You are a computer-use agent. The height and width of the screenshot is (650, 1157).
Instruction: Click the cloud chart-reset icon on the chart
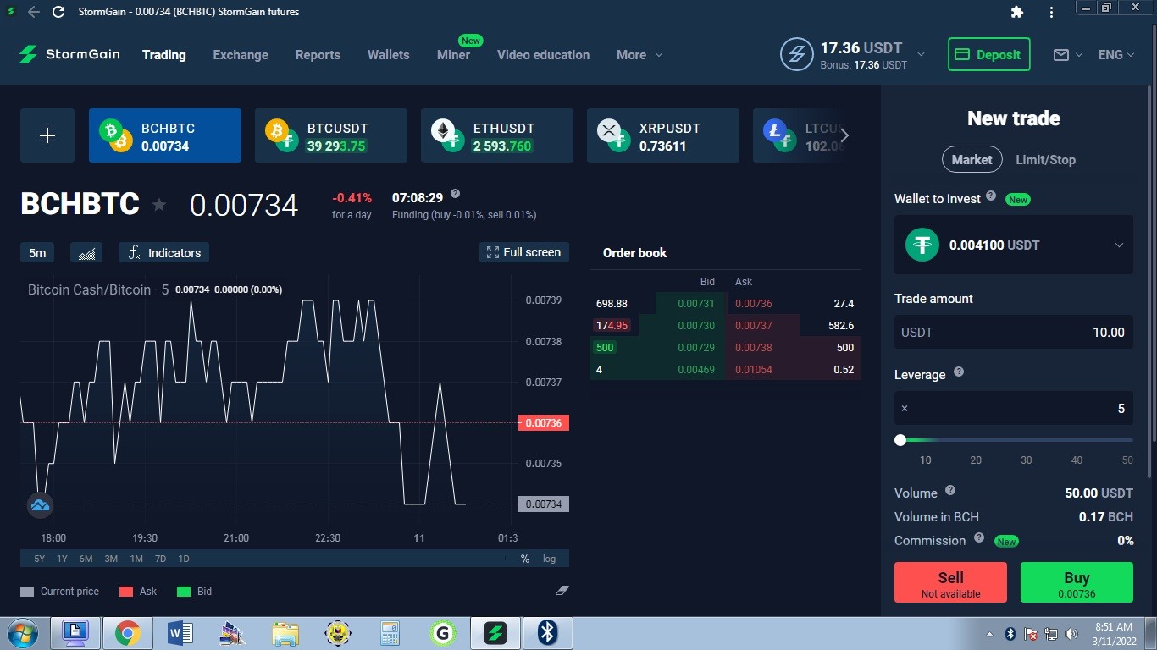coord(40,505)
